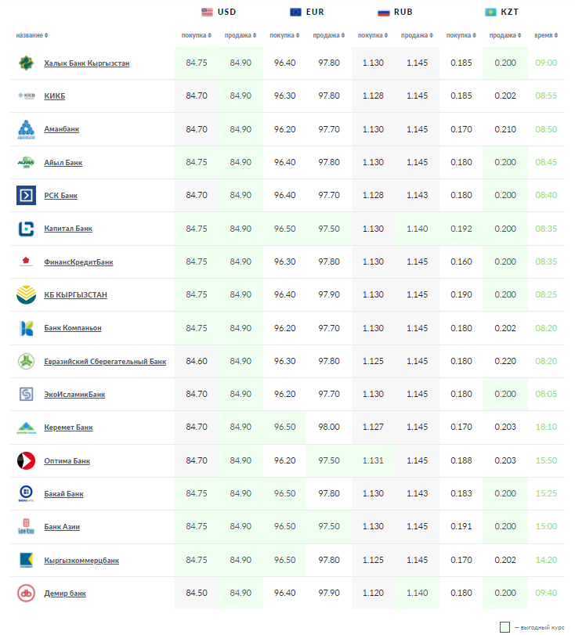Click the Демир банк logo icon
This screenshot has width=575, height=635.
26,594
